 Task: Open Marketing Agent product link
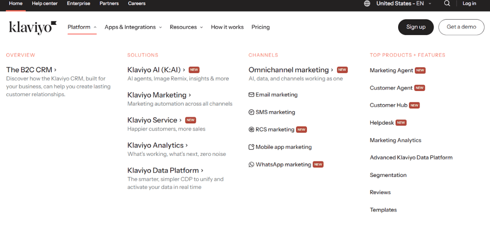391,70
